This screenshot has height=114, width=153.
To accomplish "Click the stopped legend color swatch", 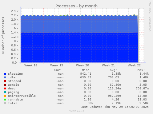I will (x=5, y=81).
